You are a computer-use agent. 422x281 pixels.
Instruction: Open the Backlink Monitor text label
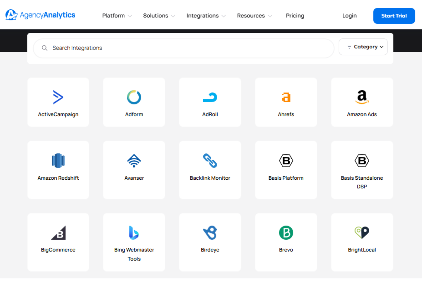pyautogui.click(x=210, y=178)
